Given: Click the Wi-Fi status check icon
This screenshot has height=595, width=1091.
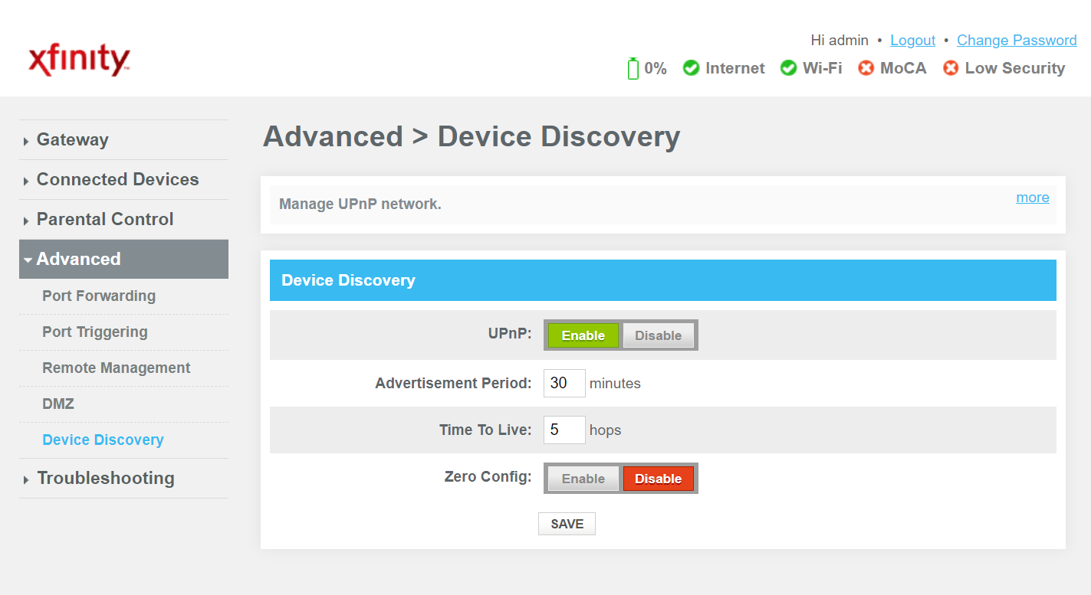Looking at the screenshot, I should pos(789,68).
